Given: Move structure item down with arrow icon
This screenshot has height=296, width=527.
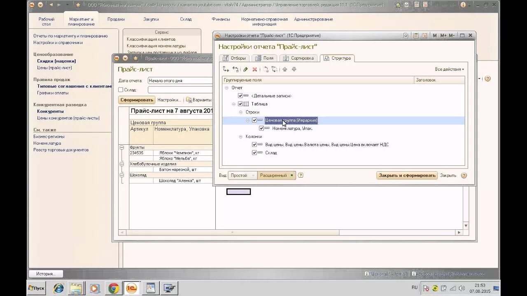Looking at the screenshot, I should point(294,69).
